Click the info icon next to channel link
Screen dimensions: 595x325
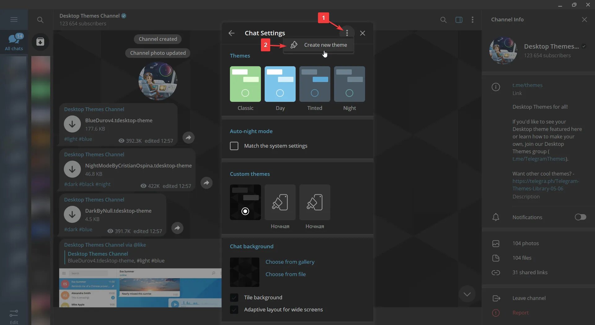[x=496, y=87]
